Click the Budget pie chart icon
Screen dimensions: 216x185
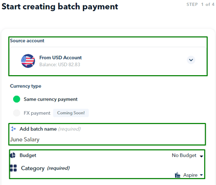coord(13,155)
